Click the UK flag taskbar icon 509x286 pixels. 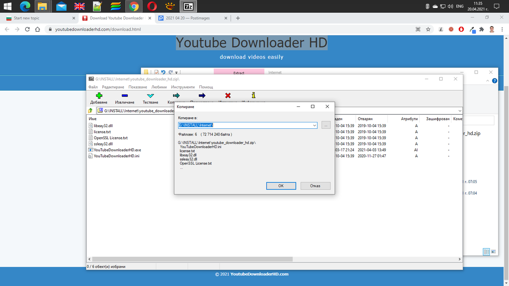(80, 6)
